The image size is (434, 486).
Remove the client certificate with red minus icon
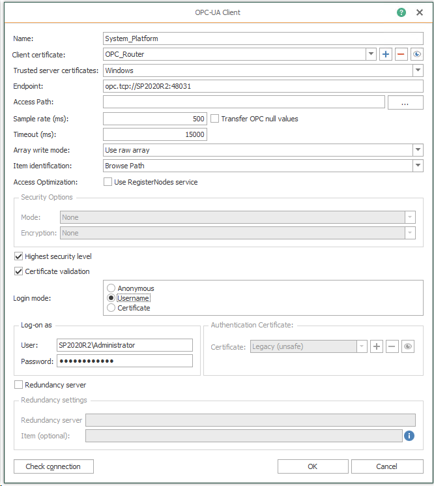(x=401, y=54)
